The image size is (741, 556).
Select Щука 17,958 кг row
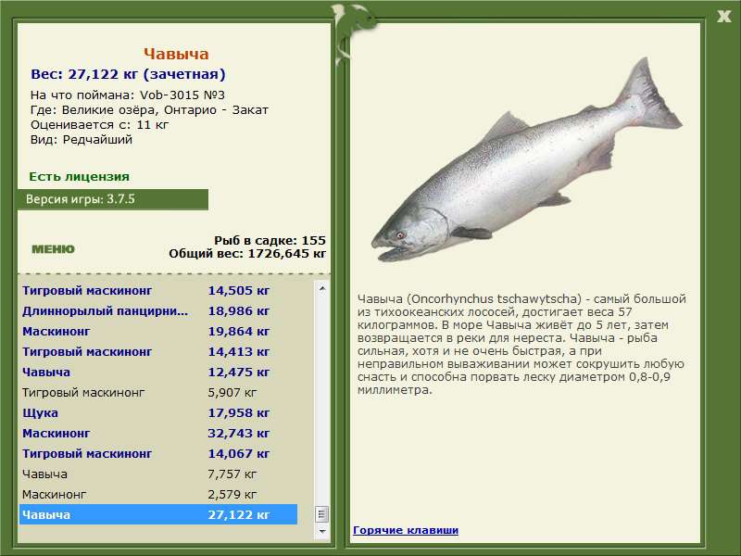coord(158,412)
